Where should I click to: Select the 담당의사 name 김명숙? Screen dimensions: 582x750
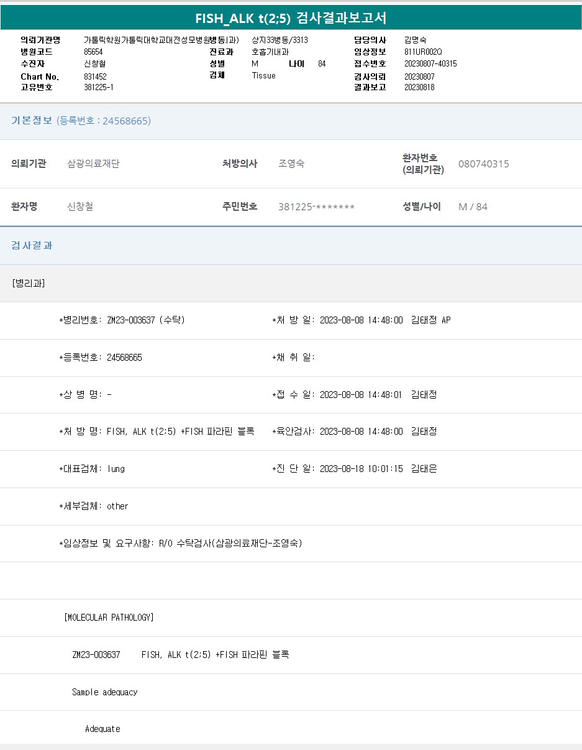[415, 40]
